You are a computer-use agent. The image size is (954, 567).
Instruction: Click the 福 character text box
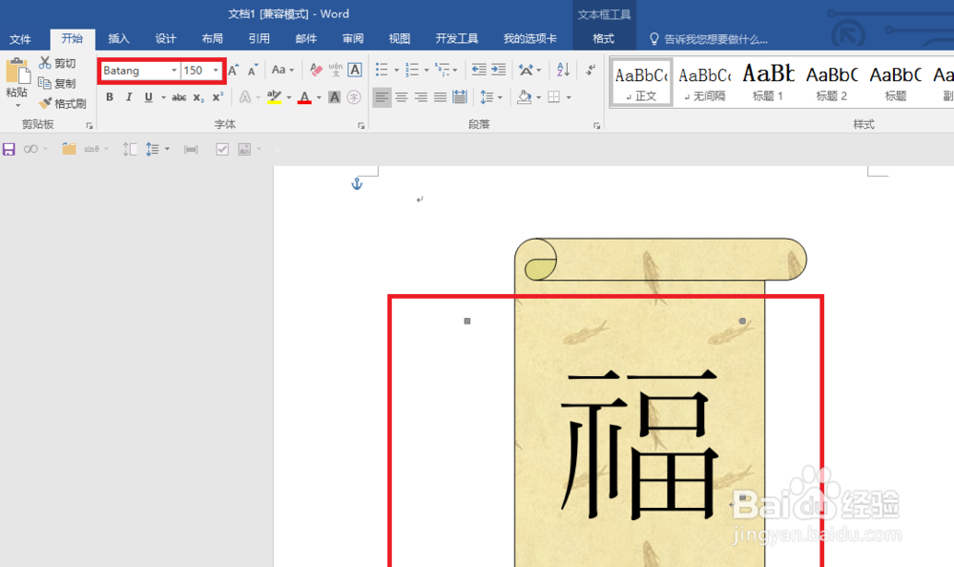[x=639, y=445]
